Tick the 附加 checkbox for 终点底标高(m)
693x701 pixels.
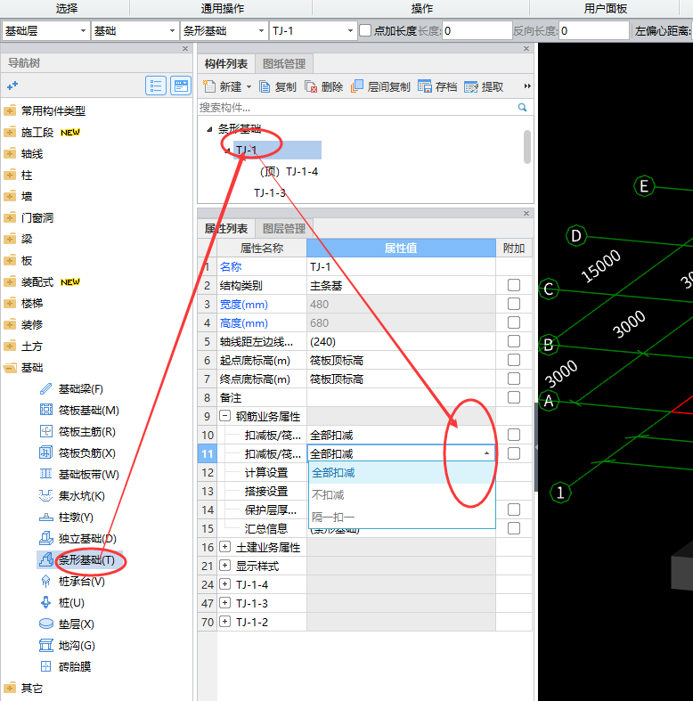pos(514,379)
